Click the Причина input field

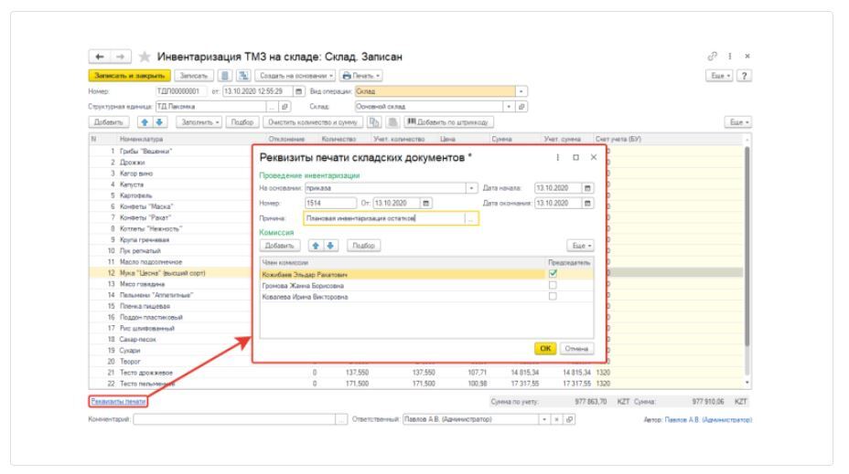tap(384, 218)
